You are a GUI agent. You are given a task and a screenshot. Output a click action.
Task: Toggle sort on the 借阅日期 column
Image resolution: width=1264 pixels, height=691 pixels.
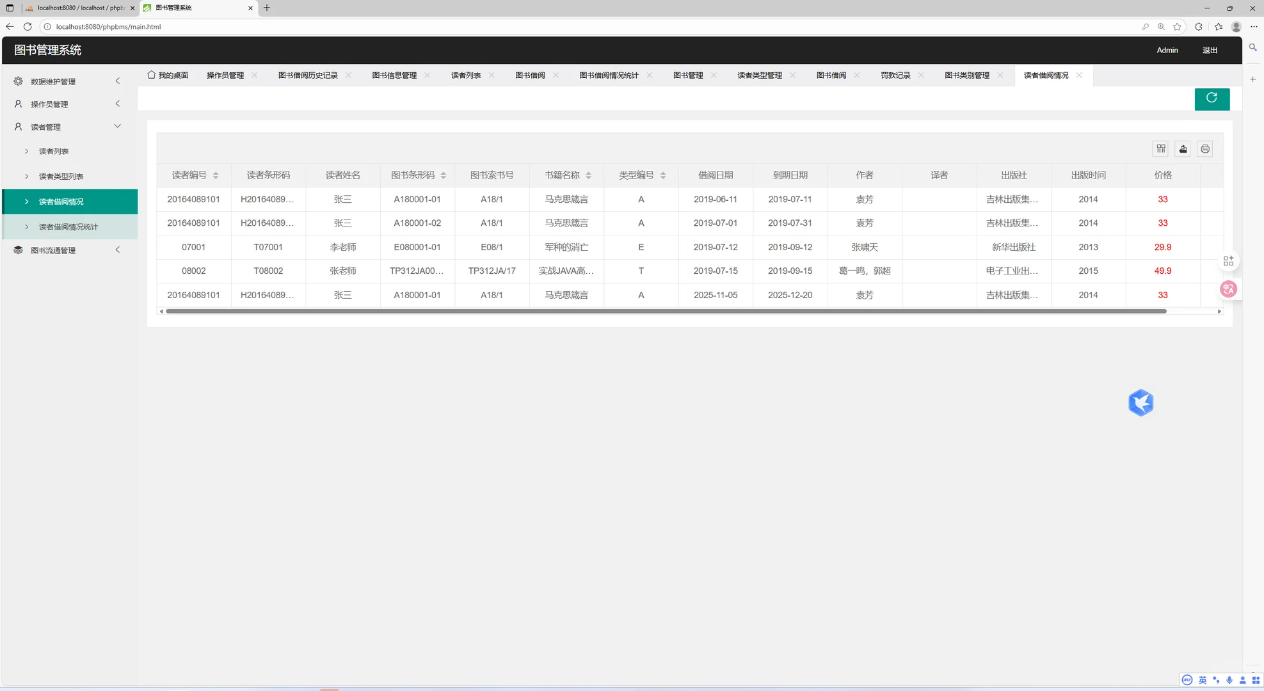tap(715, 175)
